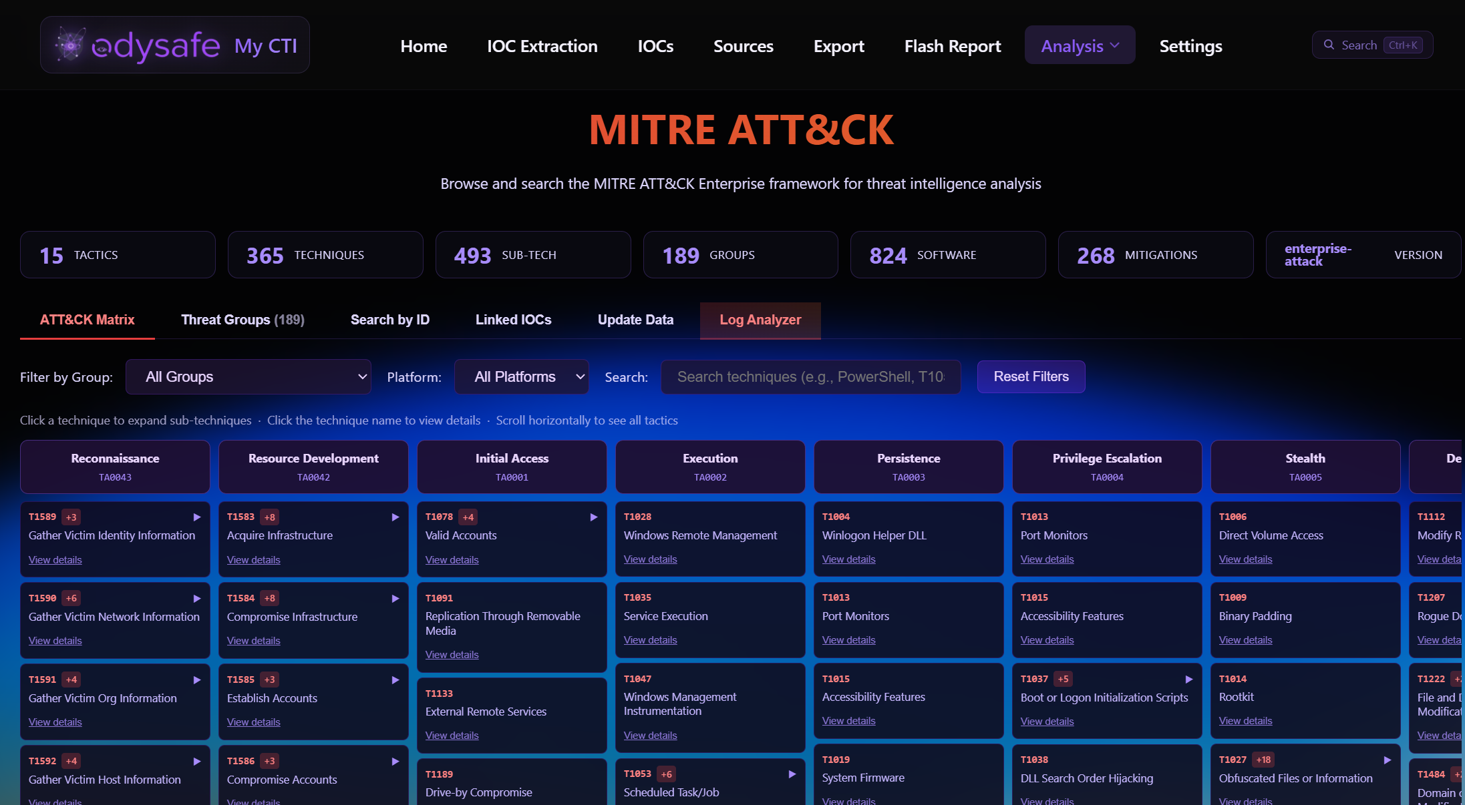The width and height of the screenshot is (1465, 805).
Task: View details for Rootkit
Action: [1245, 720]
